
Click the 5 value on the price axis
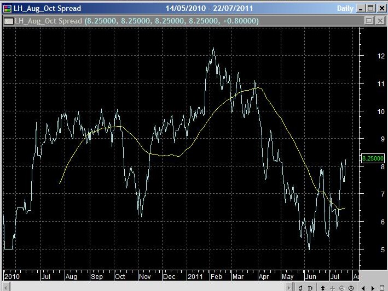(x=383, y=250)
